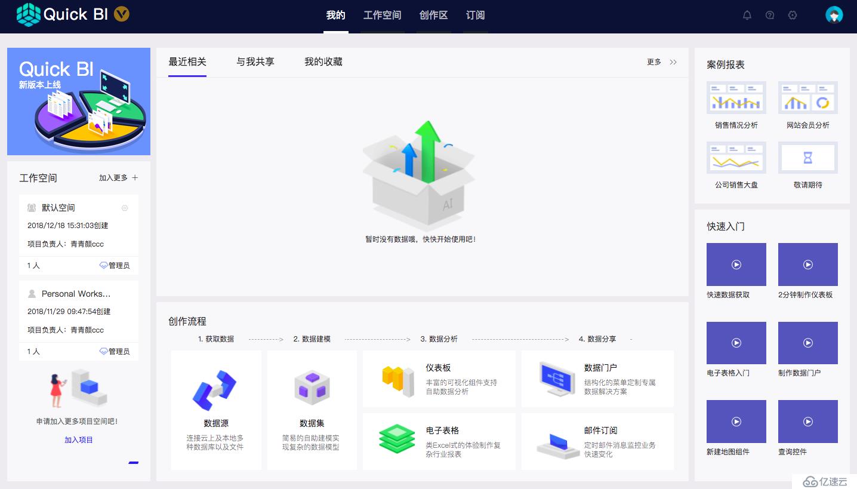Select the 最近相关 tab
Viewport: 857px width, 489px height.
[187, 62]
